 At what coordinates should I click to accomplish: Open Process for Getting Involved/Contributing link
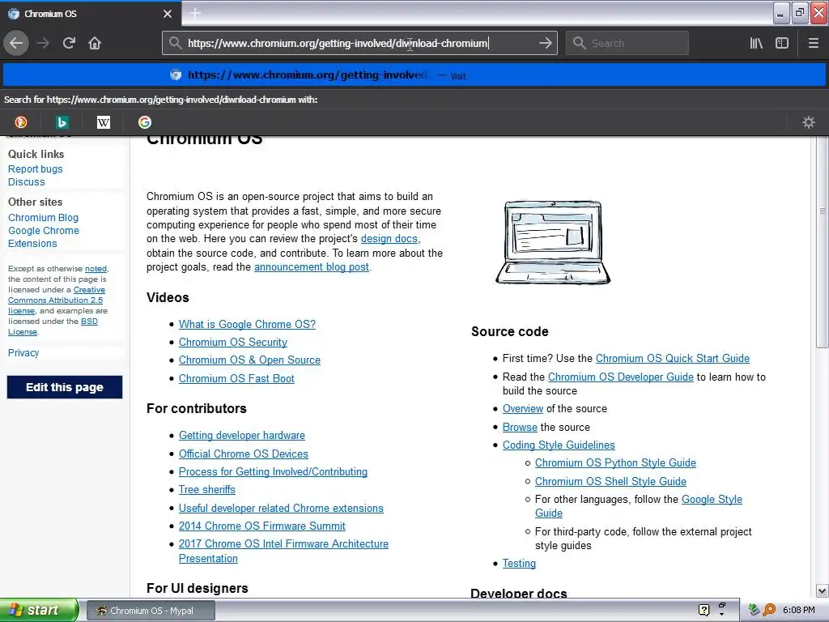(273, 472)
